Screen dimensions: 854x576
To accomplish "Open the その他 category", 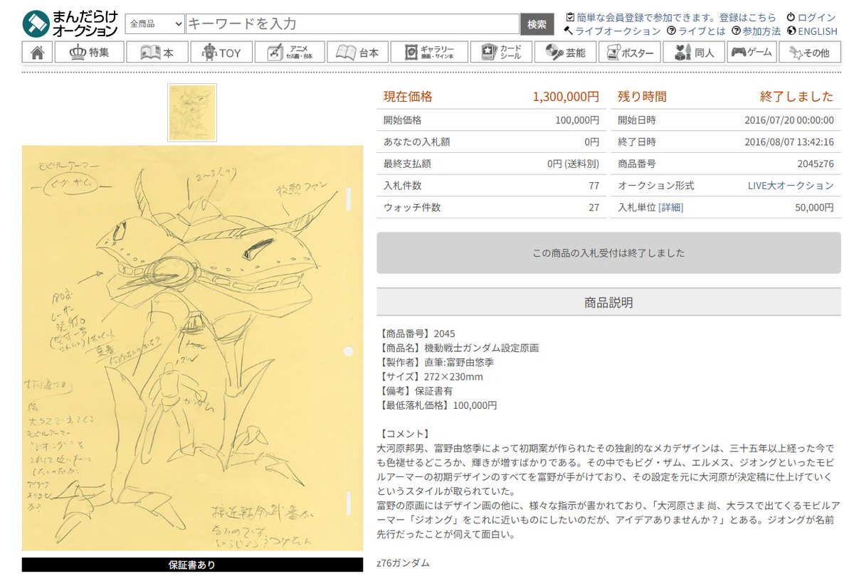I will [x=809, y=52].
